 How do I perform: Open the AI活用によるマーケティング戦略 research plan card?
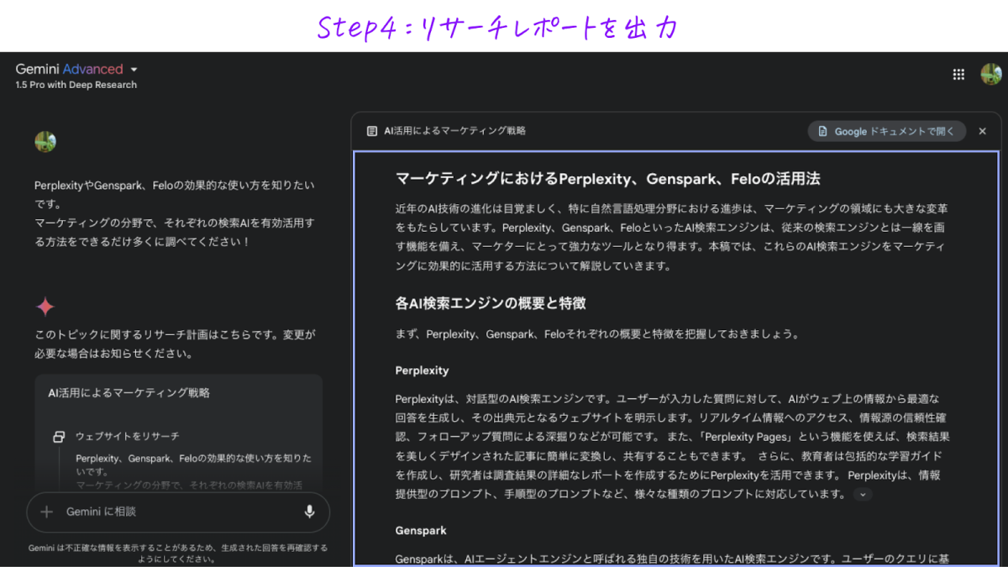[129, 392]
